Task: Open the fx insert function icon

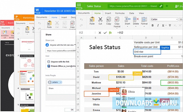Action: coord(110,33)
